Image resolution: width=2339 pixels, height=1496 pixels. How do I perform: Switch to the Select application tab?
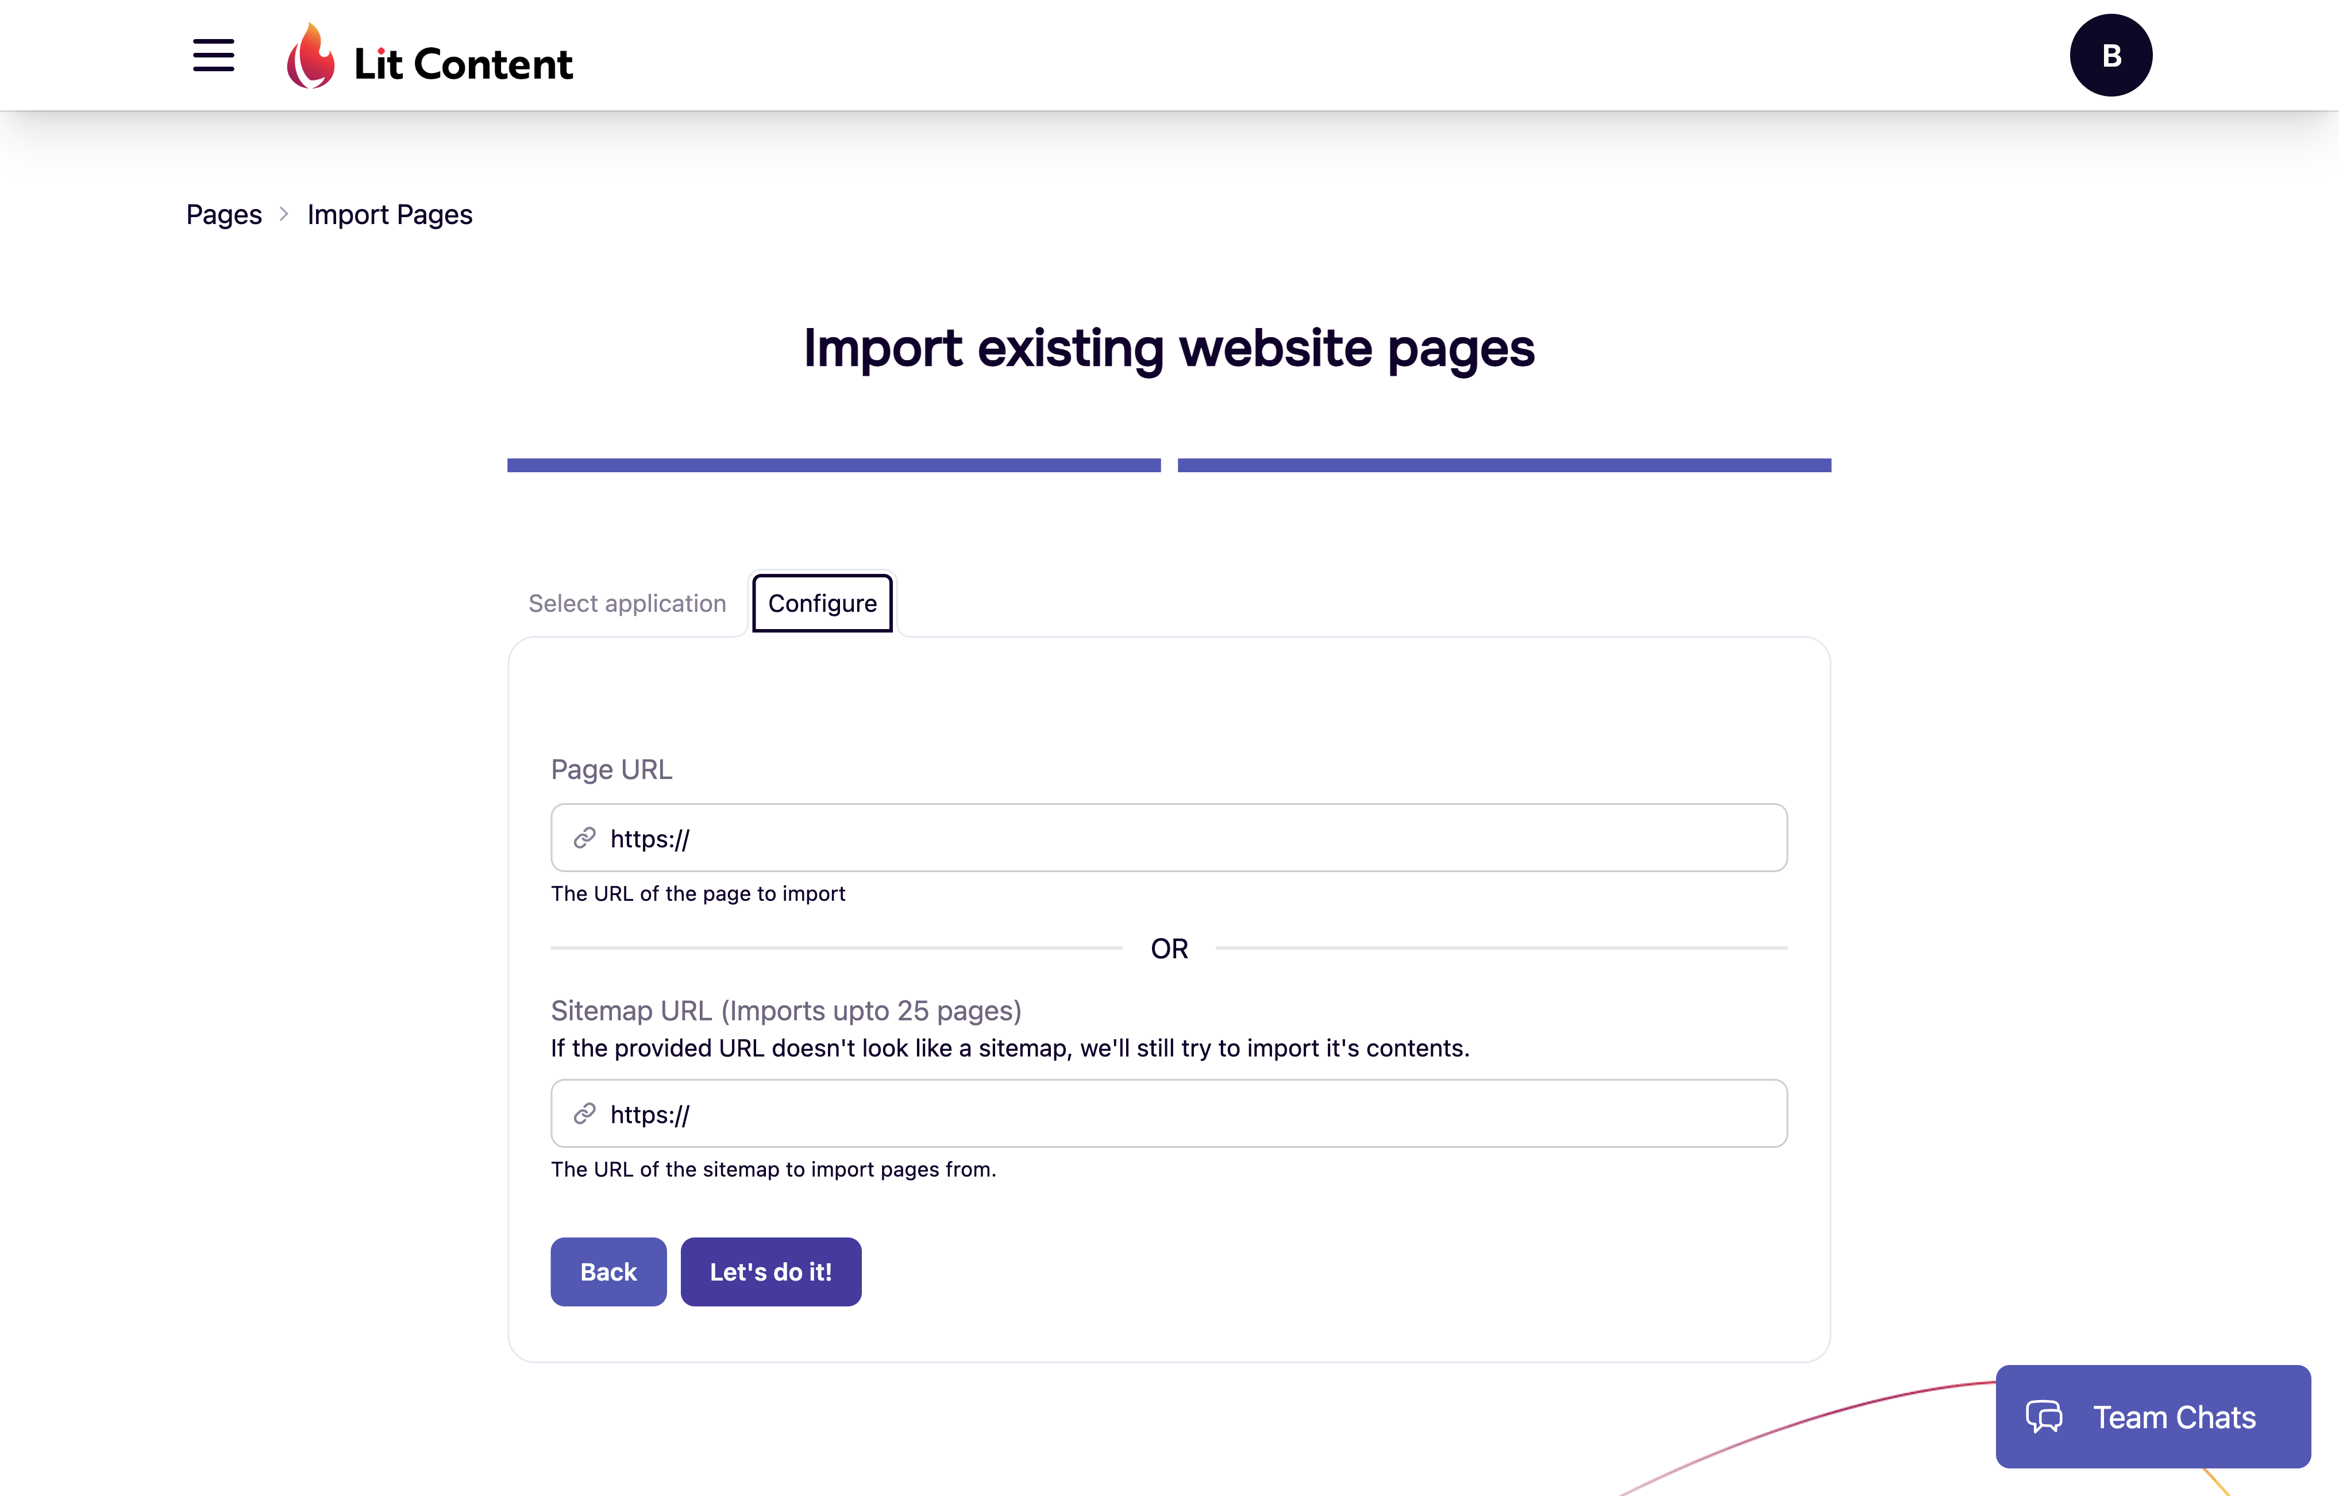pos(627,603)
